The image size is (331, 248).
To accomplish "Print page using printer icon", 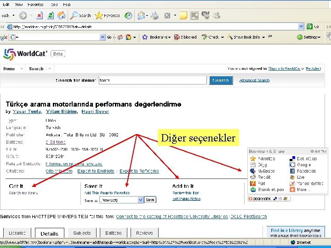I will [155, 16].
